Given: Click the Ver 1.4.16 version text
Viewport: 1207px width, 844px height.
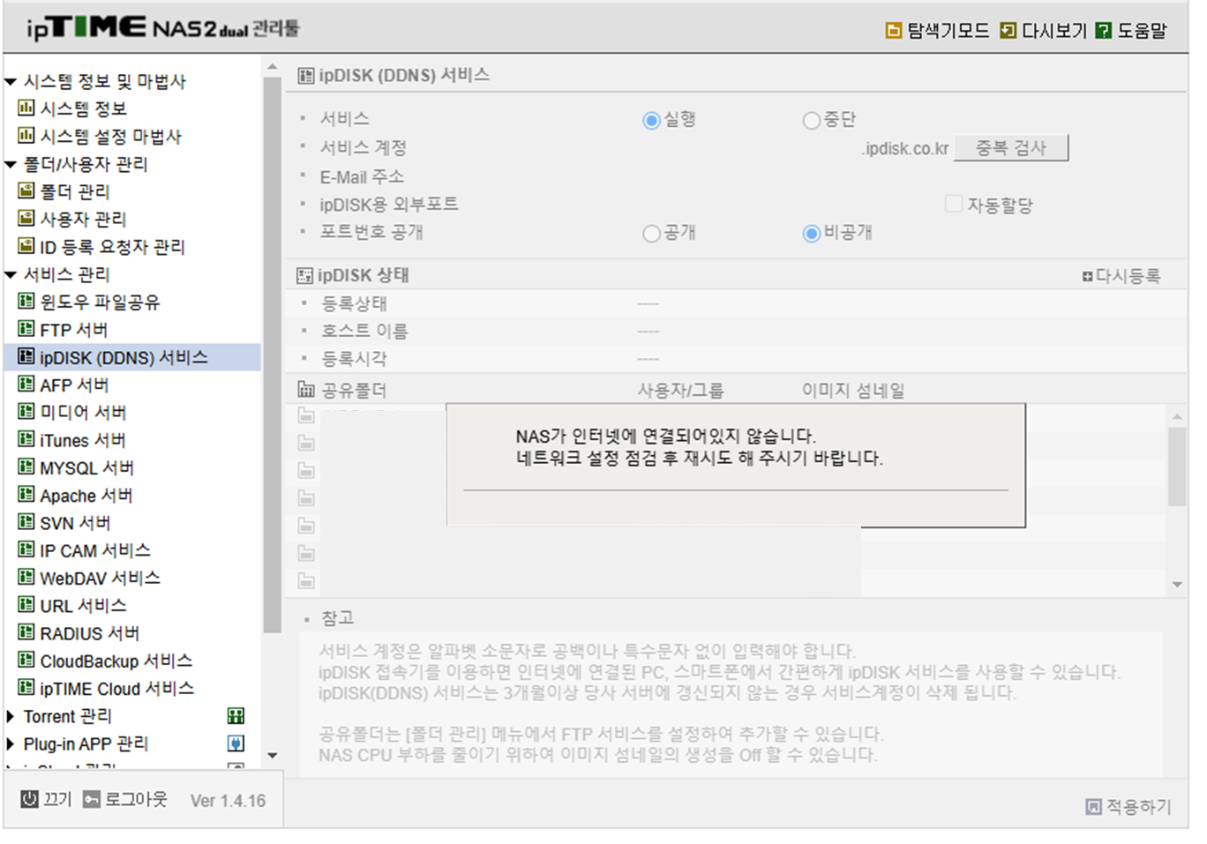Looking at the screenshot, I should click(228, 801).
